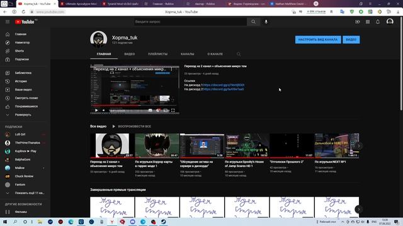Open the Create video icon

pos(358,22)
